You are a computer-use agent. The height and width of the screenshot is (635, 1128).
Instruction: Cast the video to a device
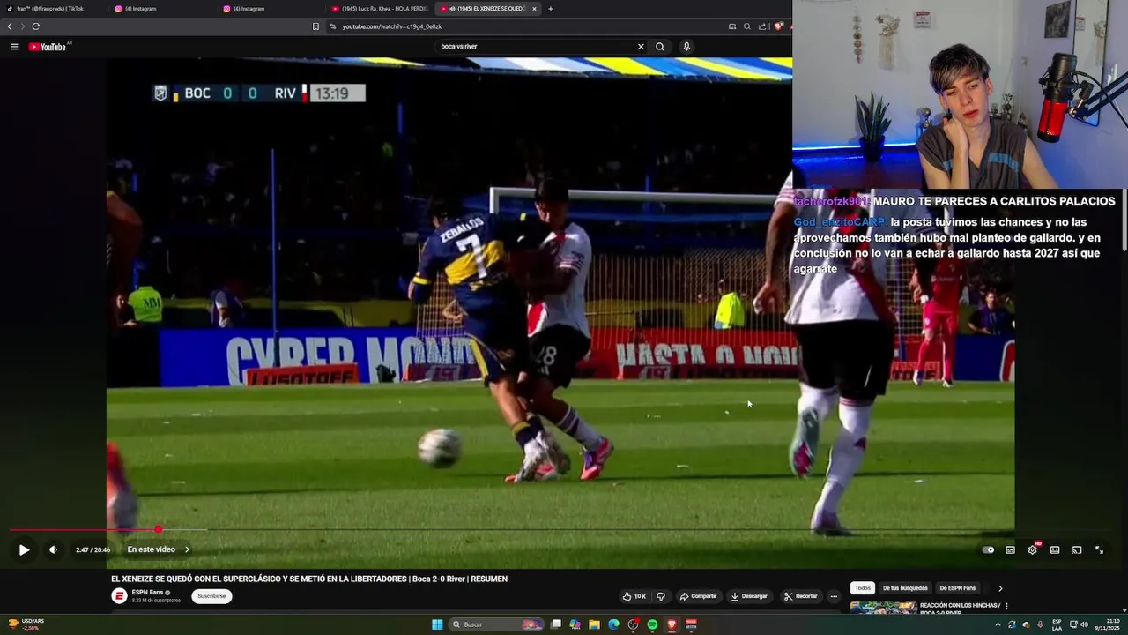coord(1077,549)
